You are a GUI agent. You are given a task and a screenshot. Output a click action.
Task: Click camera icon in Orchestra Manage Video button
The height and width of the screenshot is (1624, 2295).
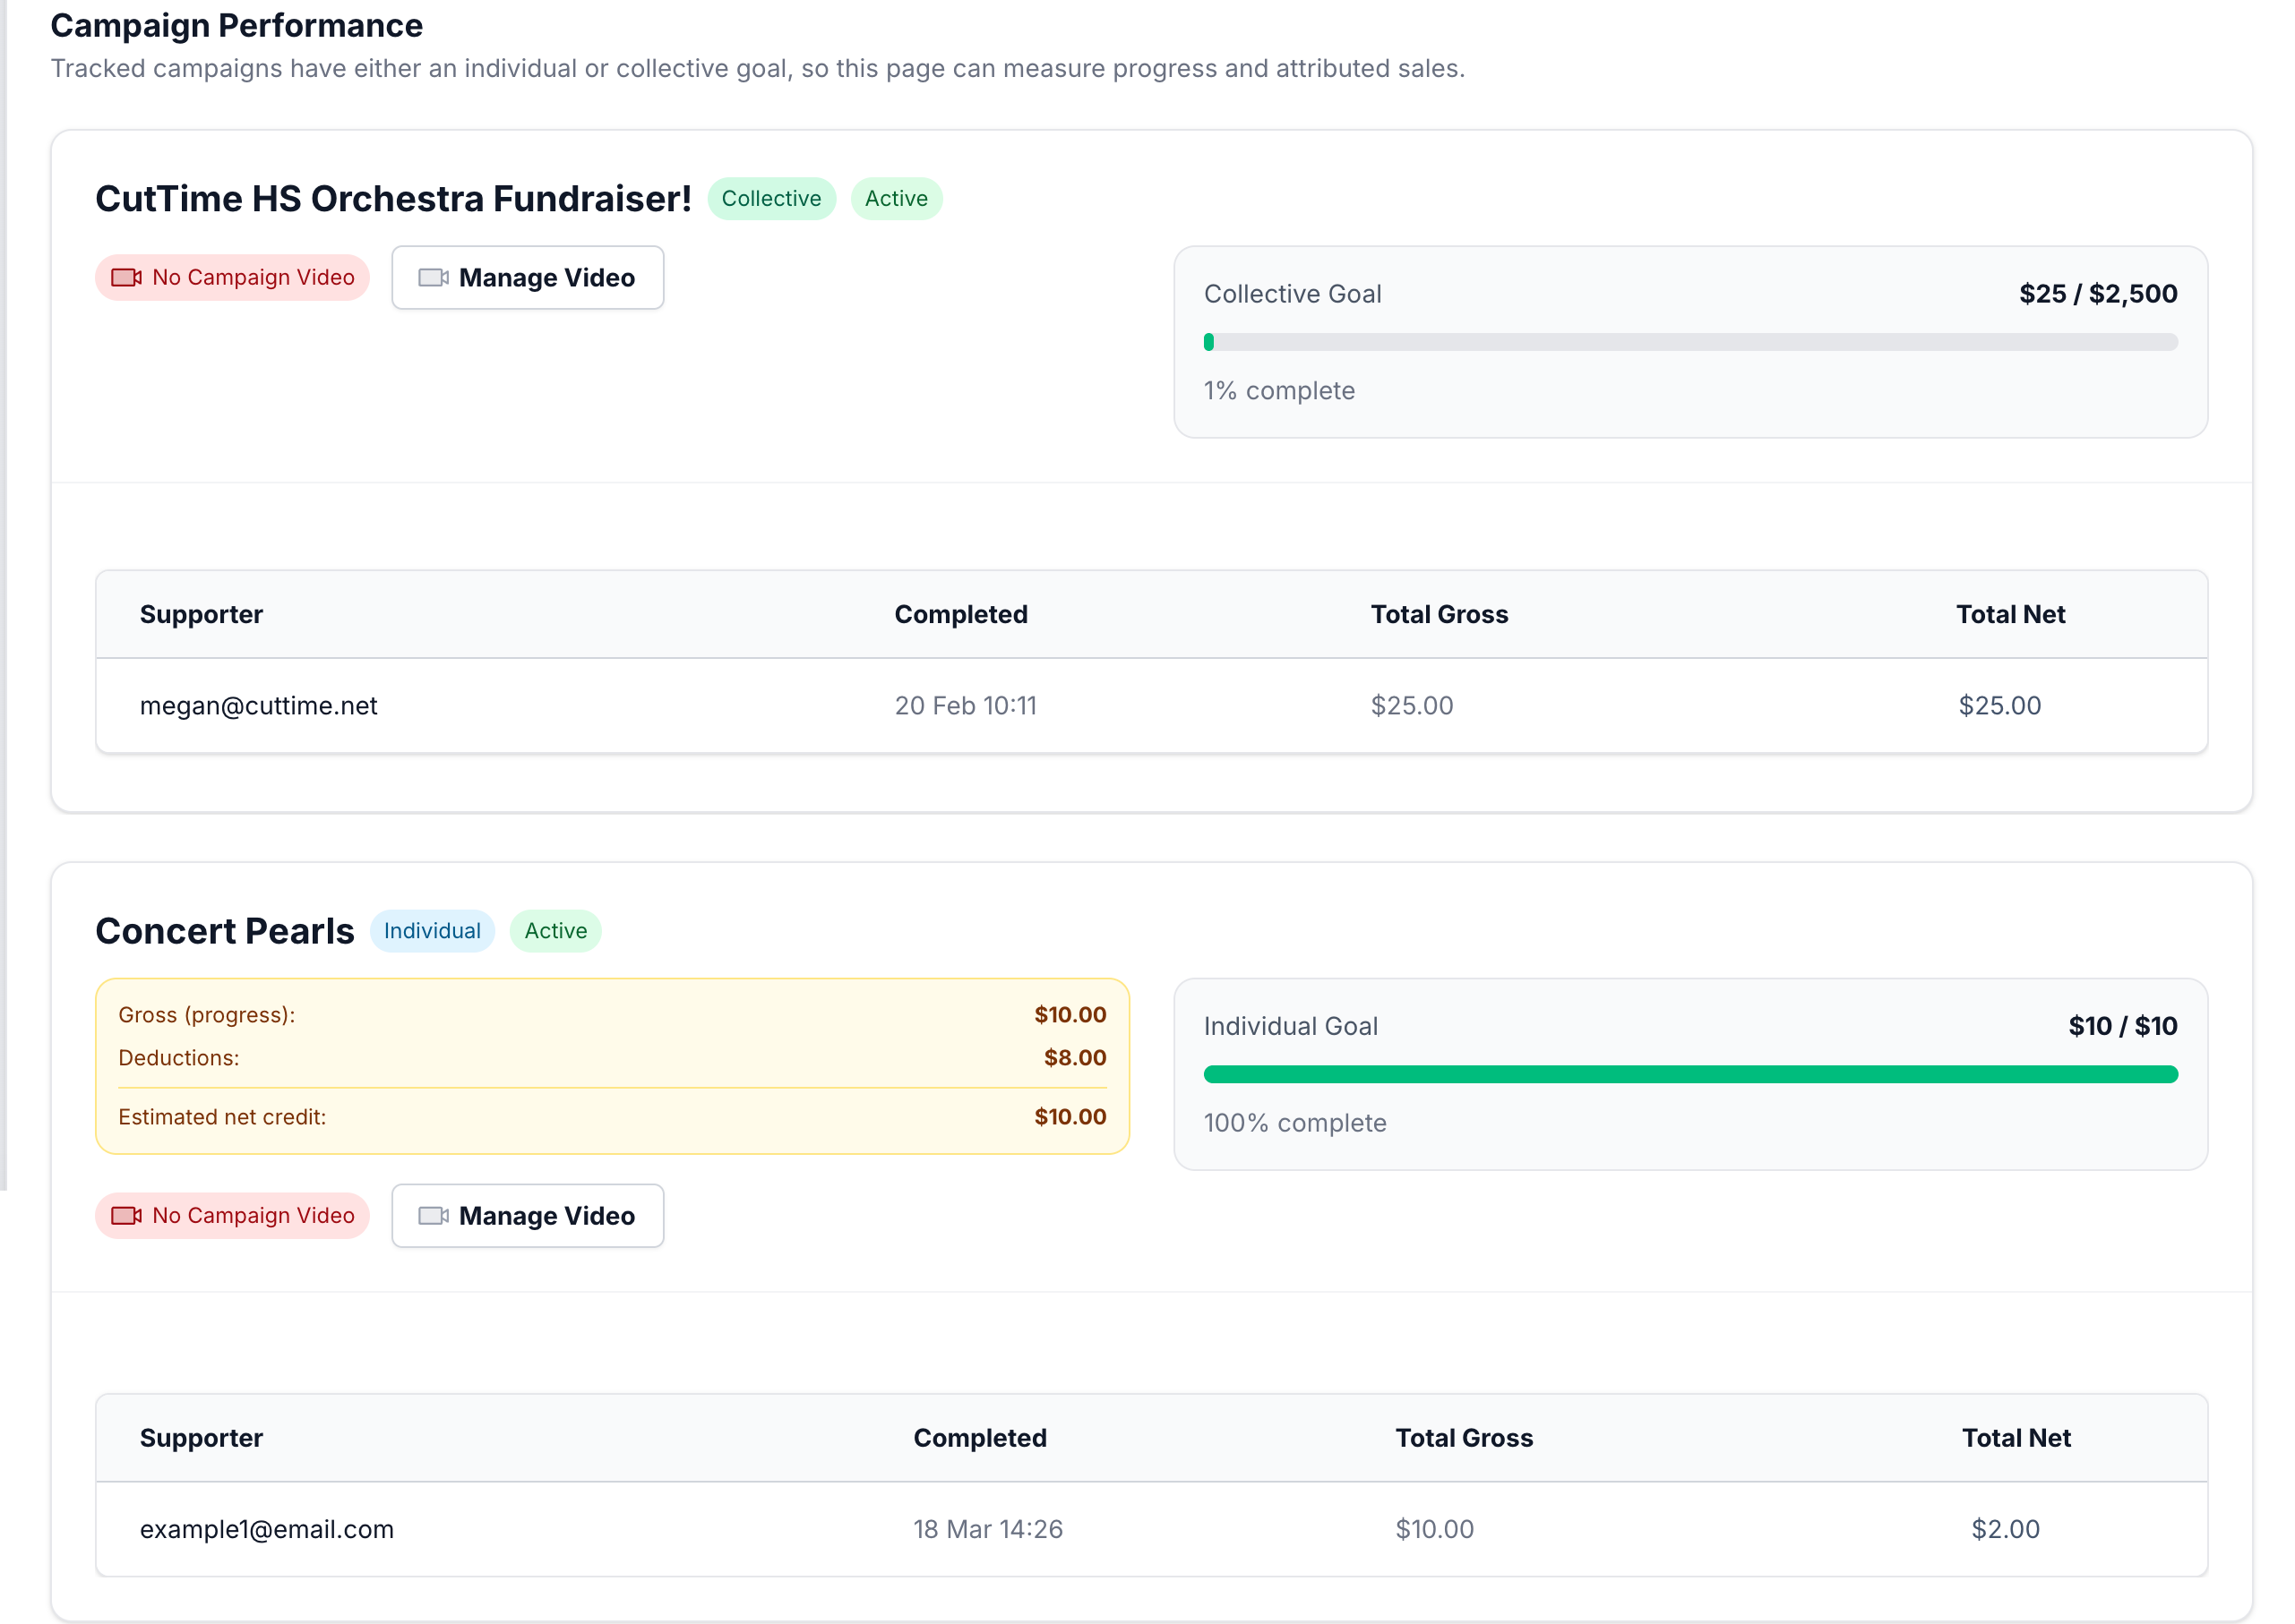tap(432, 277)
